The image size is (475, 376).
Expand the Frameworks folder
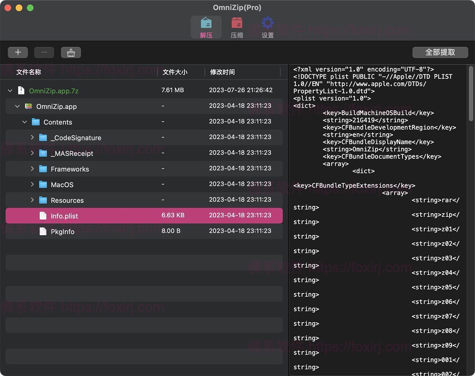click(32, 169)
